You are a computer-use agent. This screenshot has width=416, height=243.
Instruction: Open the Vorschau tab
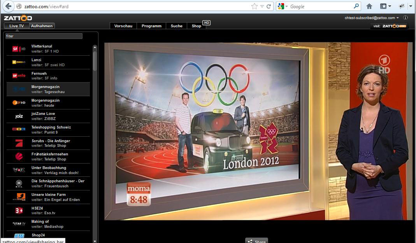coord(123,26)
